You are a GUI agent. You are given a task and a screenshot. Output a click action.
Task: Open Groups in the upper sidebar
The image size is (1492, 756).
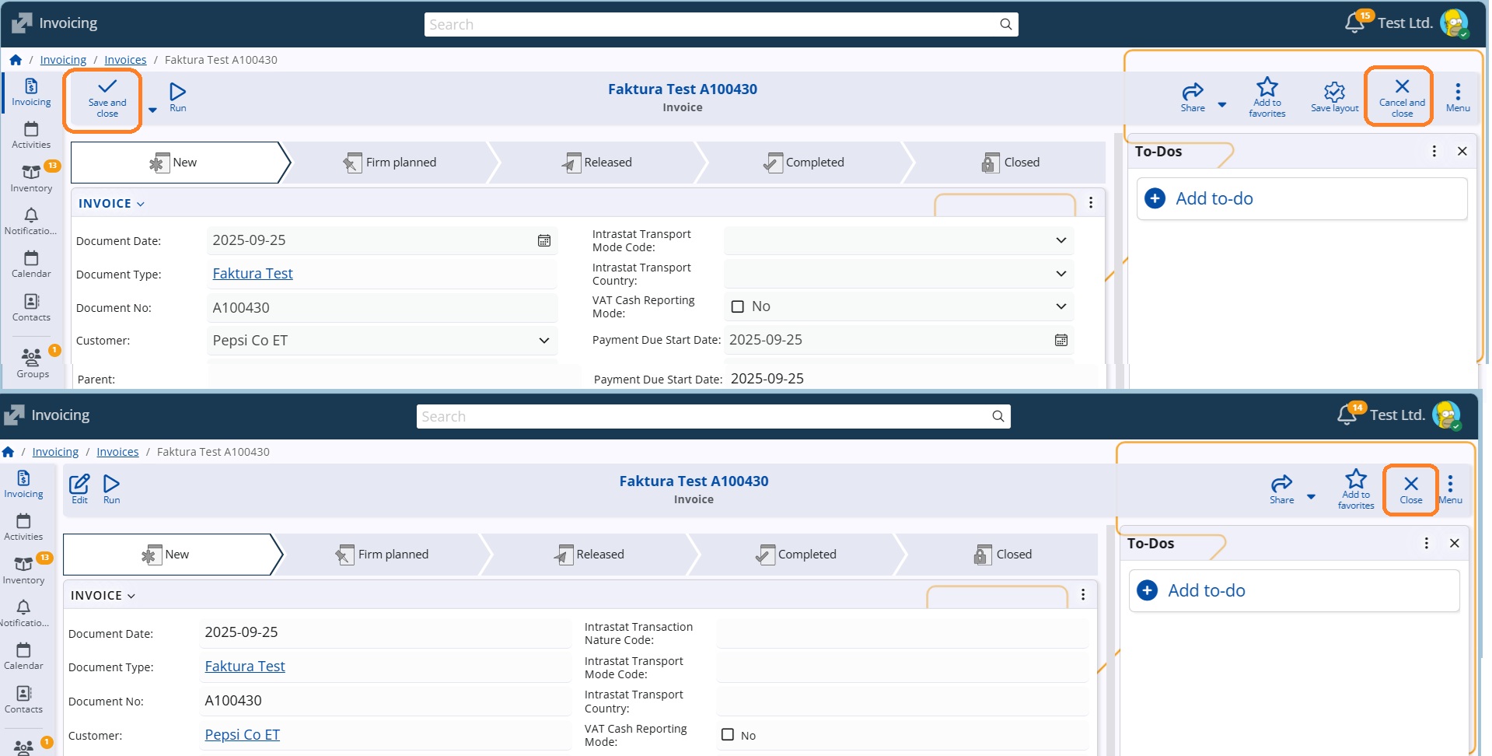[x=33, y=363]
